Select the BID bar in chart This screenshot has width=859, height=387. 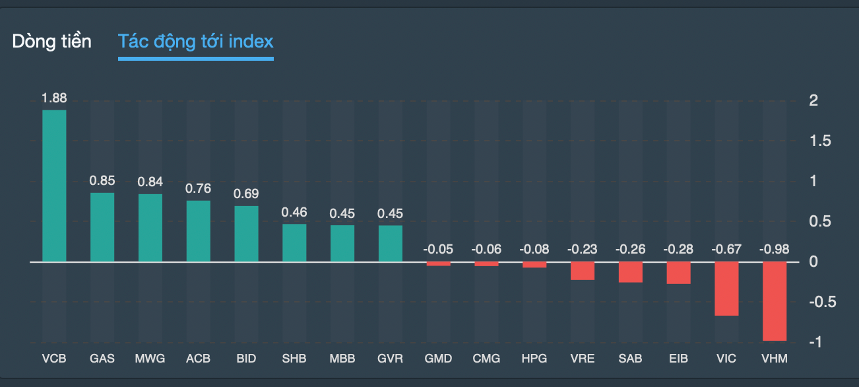pyautogui.click(x=246, y=234)
